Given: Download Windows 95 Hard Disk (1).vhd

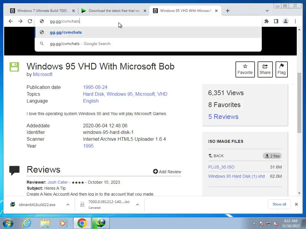Looking at the screenshot, I should coord(236,176).
